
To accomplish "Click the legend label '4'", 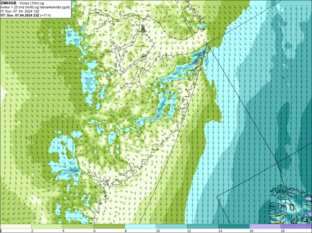I will coord(63,231).
